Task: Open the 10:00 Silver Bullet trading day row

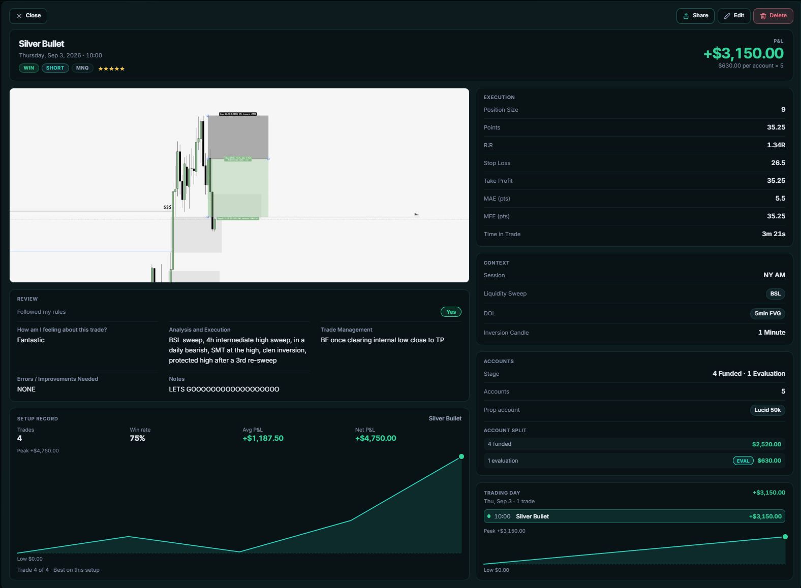Action: pos(634,516)
